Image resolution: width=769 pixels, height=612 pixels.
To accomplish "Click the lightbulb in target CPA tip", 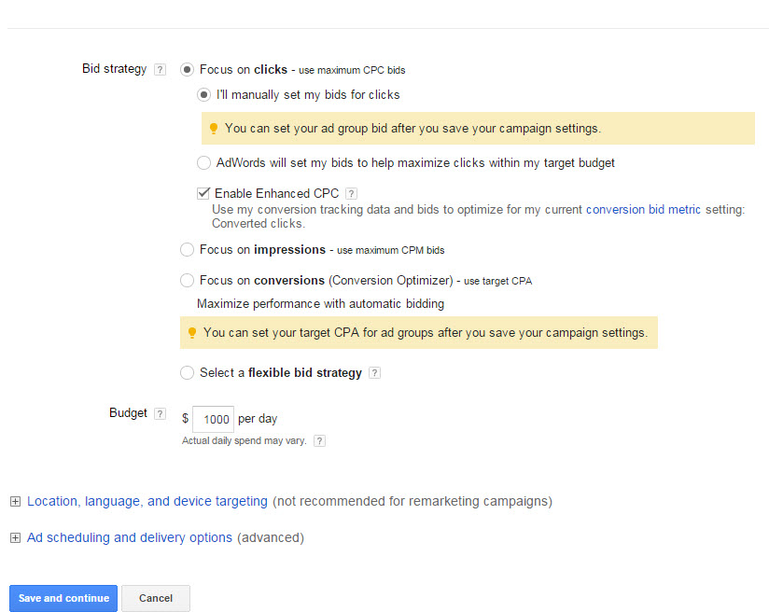I will pos(193,332).
